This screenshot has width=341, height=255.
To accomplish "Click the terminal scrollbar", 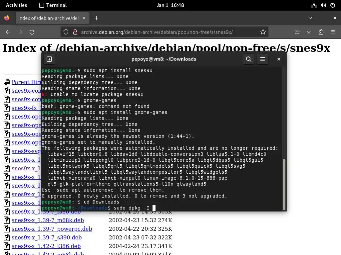I will tap(284, 185).
